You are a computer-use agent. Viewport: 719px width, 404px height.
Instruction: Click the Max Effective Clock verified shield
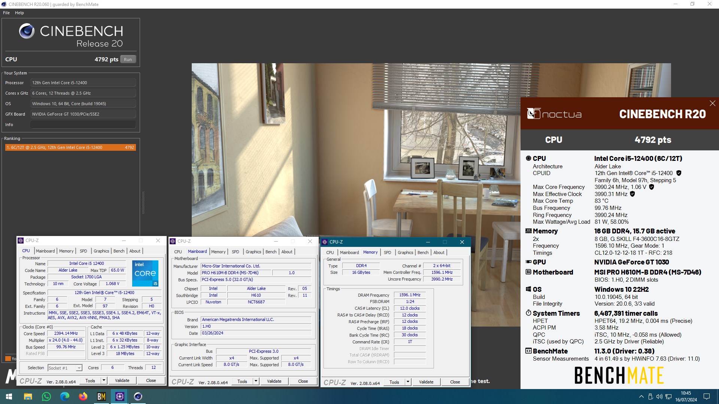632,194
